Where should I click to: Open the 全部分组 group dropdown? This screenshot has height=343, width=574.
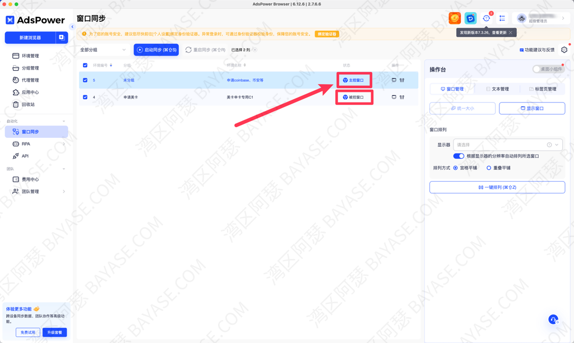point(103,50)
